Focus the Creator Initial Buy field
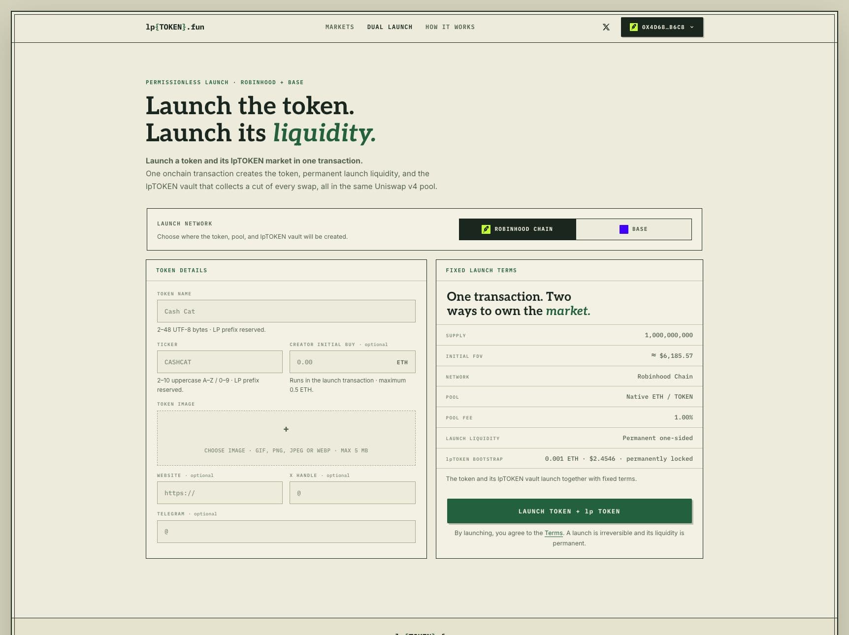Screen dimensions: 849x635 pyautogui.click(x=353, y=362)
